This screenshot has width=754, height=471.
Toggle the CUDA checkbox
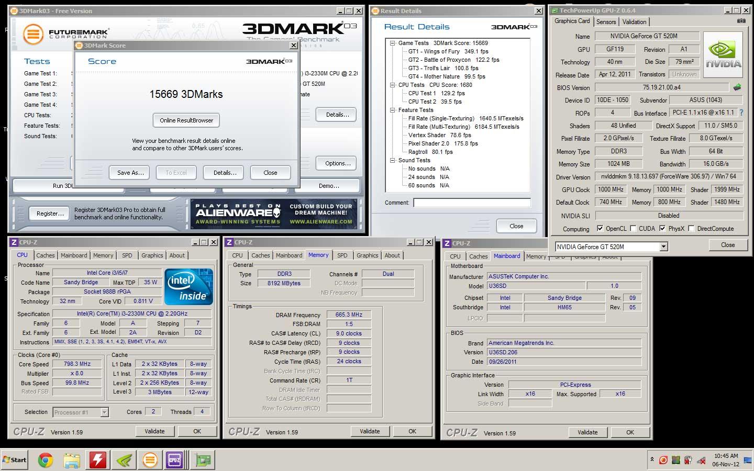(x=633, y=229)
